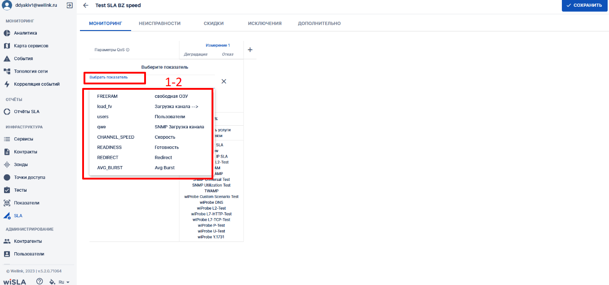Click the user avatar icon

[x=7, y=5]
